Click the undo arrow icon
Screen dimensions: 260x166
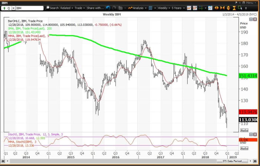pyautogui.click(x=108, y=7)
